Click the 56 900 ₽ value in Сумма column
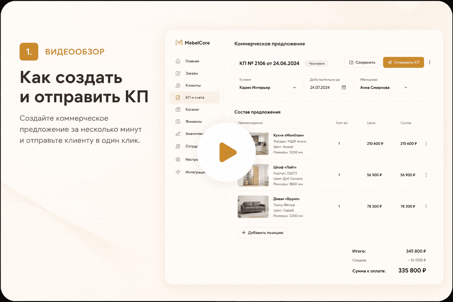 (408, 175)
